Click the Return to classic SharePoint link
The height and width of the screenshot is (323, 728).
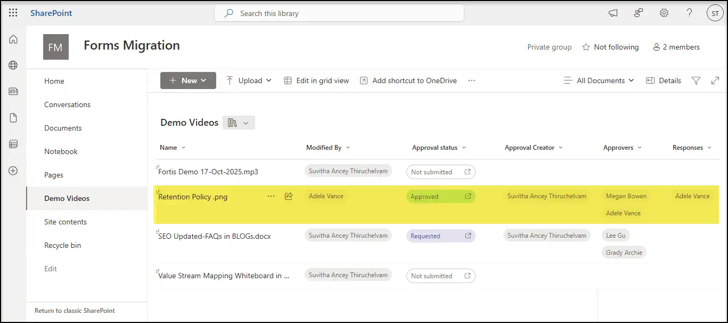tap(74, 311)
